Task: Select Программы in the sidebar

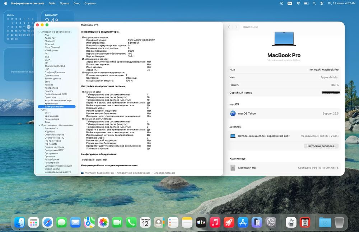Action: click(51, 153)
